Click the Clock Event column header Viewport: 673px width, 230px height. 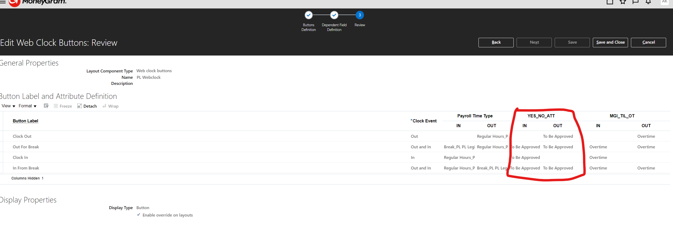click(423, 121)
